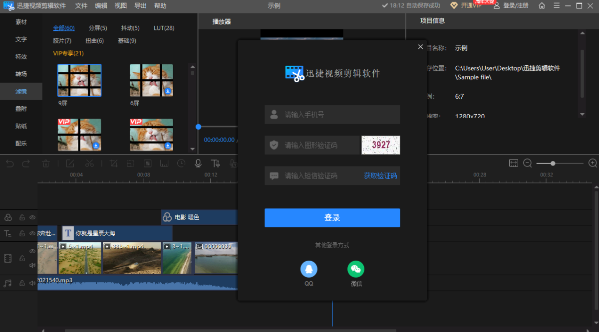Click the QQ login icon
This screenshot has width=599, height=332.
click(x=308, y=269)
